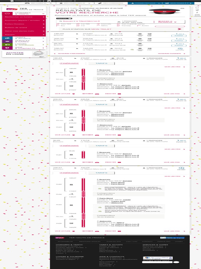The height and width of the screenshot is (269, 201).
Task: Open Fiches Horaires in the sidebar
Action: 24,24
